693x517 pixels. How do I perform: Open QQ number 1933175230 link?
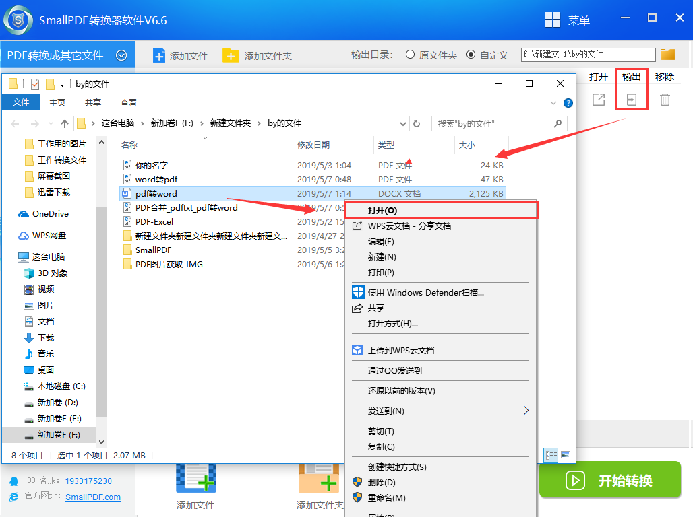(x=88, y=481)
